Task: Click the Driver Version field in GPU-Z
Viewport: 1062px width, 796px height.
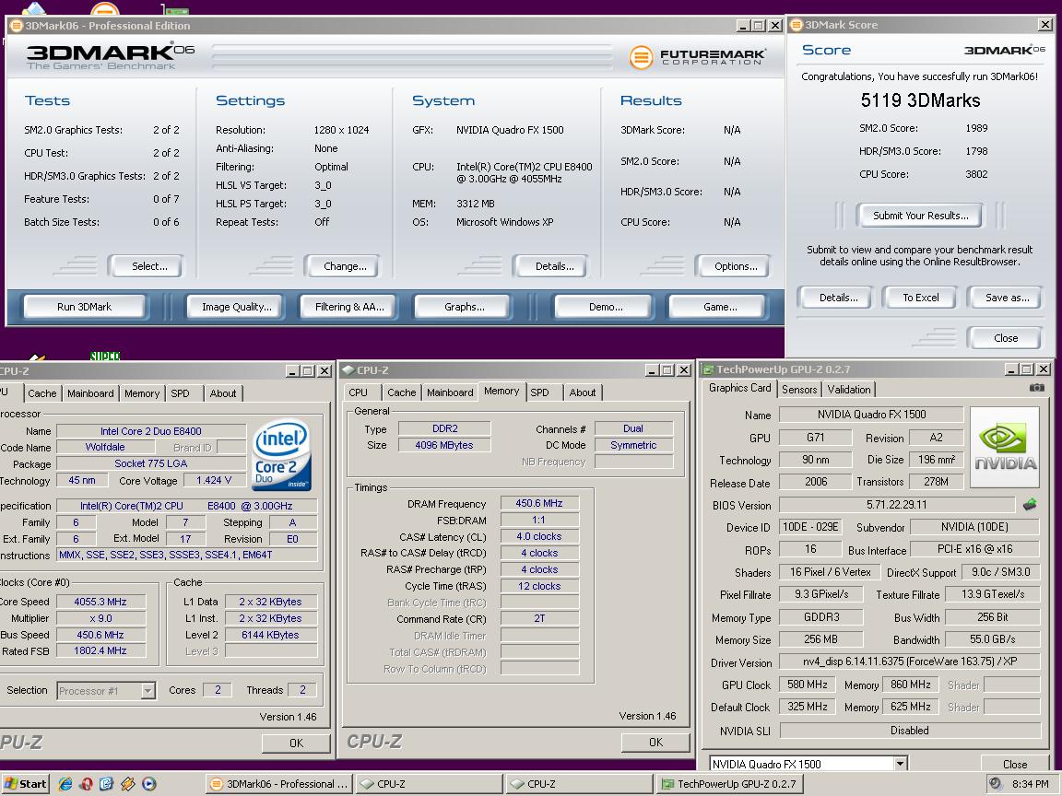Action: [909, 661]
